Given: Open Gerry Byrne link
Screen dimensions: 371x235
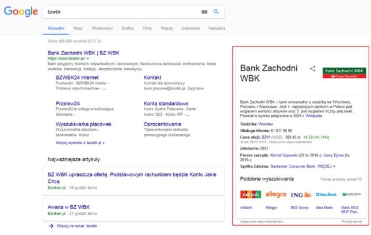Looking at the screenshot, I should tap(334, 155).
